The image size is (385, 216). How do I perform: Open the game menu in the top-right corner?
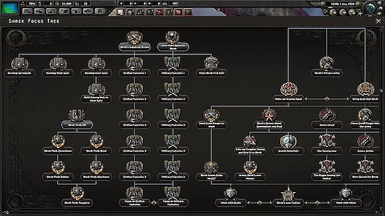(379, 3)
